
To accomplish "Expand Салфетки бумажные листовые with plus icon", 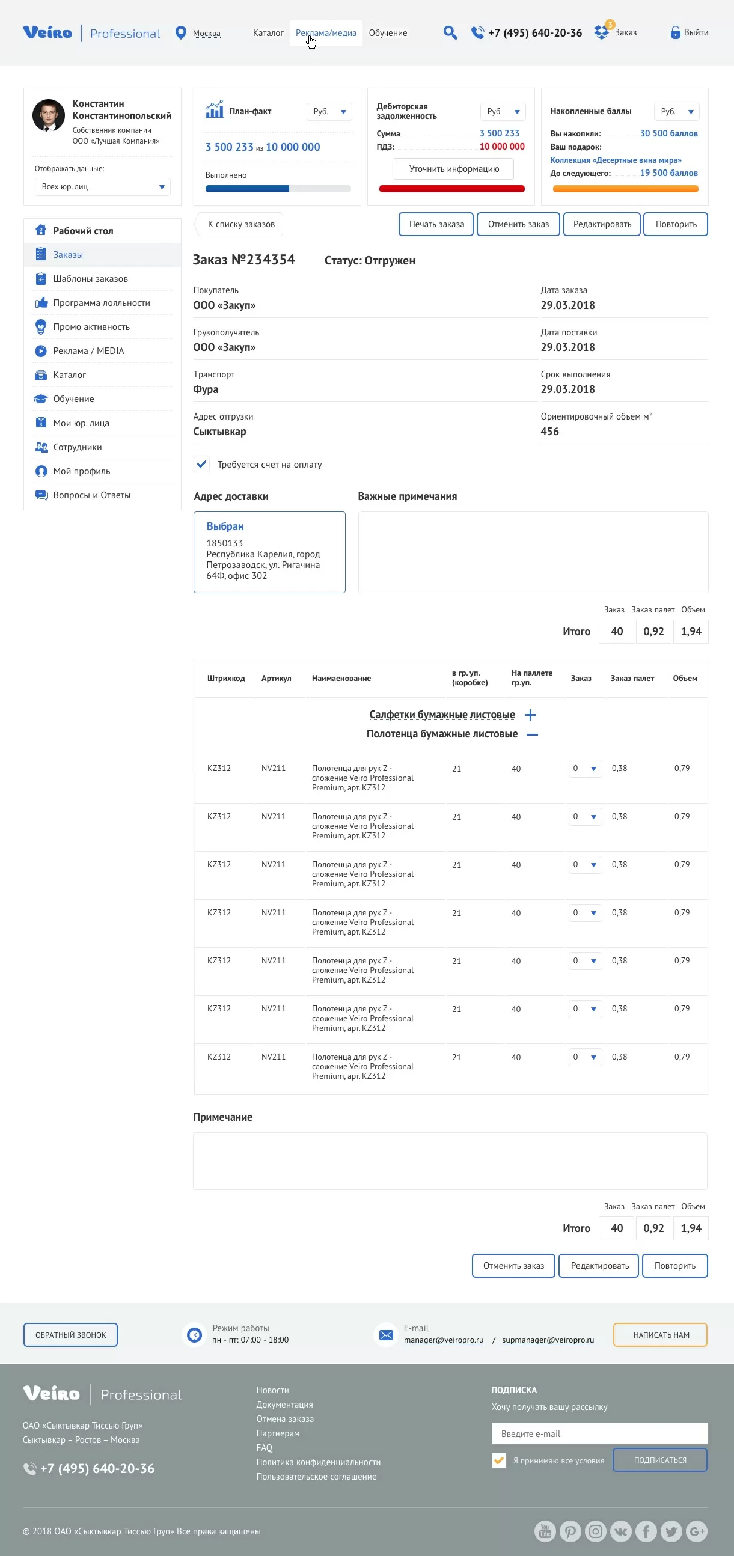I will 530,715.
